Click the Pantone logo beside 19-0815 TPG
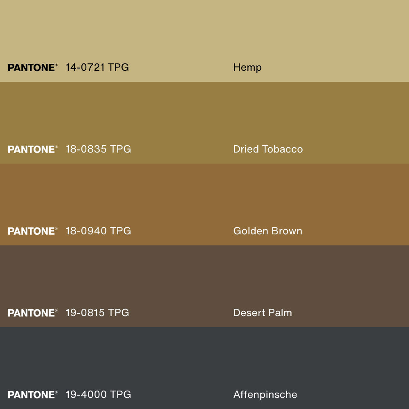Viewport: 409px width, 409px height. (32, 313)
